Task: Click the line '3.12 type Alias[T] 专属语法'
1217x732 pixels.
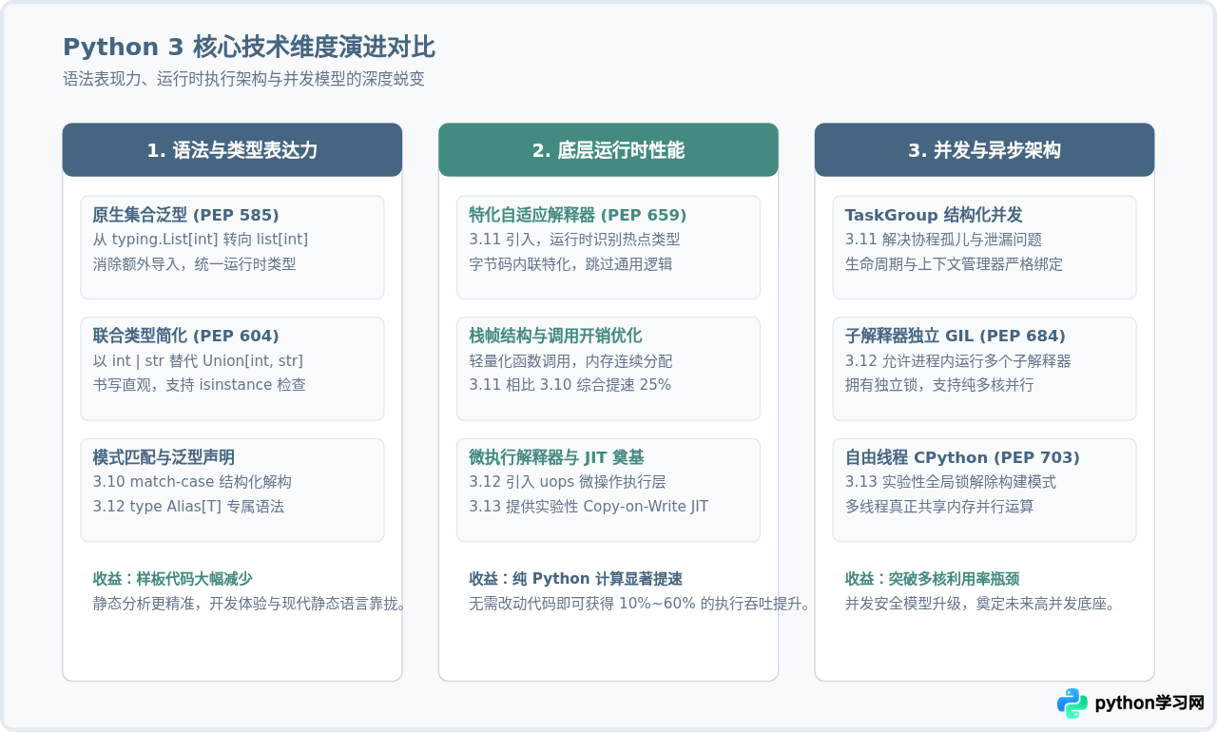Action: tap(188, 507)
